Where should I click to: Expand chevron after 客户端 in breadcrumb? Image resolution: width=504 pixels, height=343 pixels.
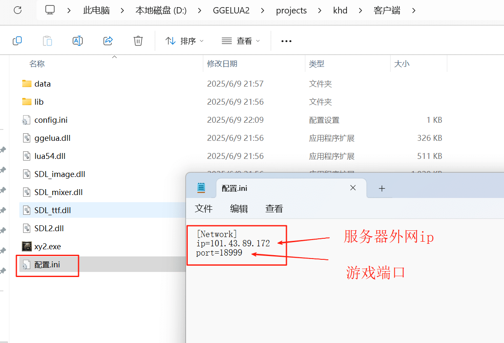tap(414, 10)
